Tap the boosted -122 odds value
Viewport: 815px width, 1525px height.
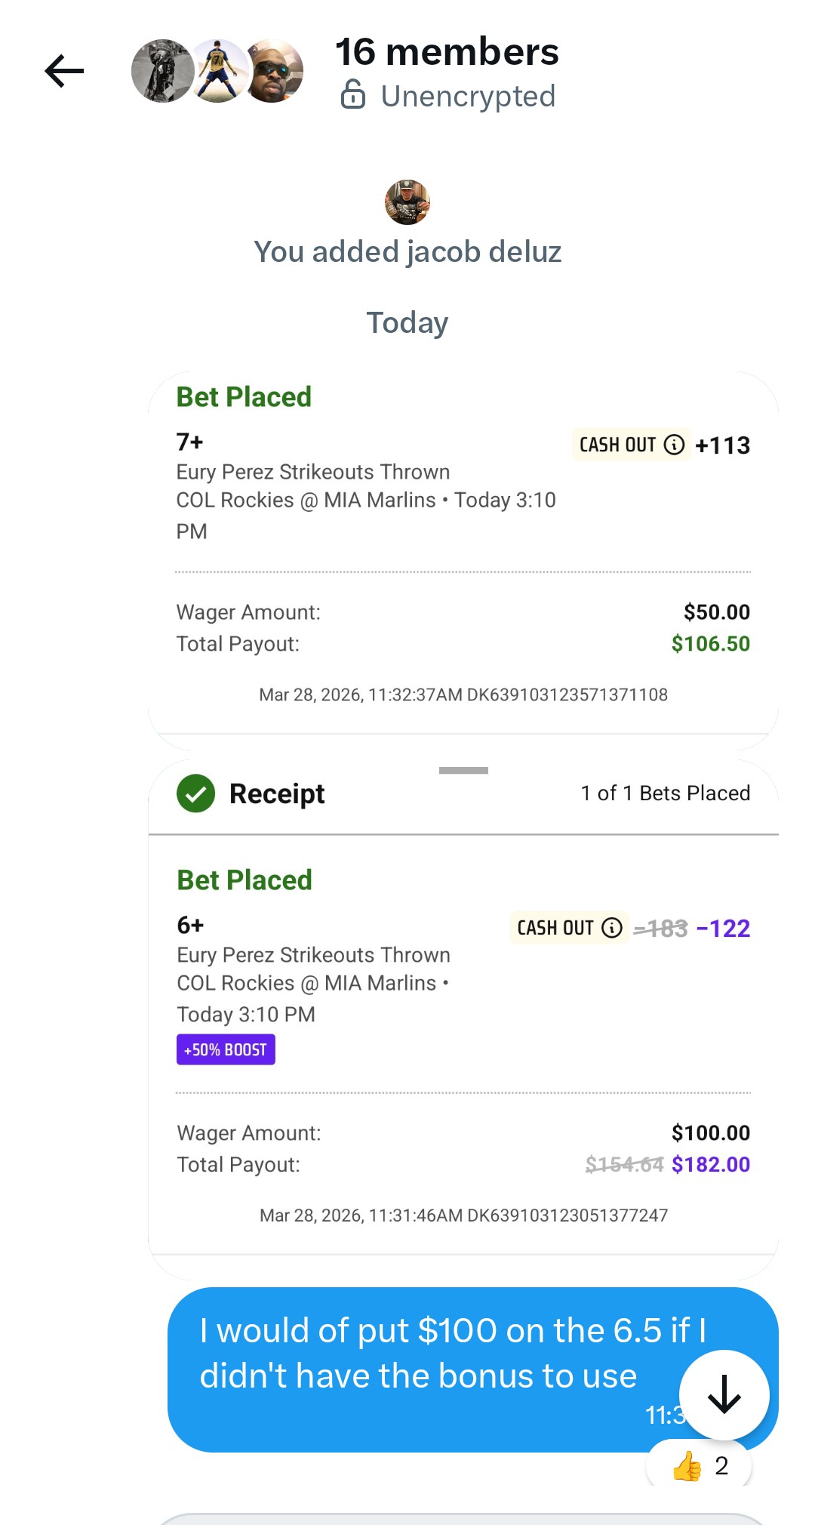[723, 928]
